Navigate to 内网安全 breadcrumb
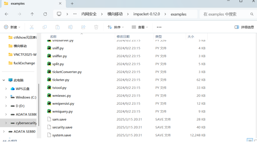257x143 pixels. [89, 14]
